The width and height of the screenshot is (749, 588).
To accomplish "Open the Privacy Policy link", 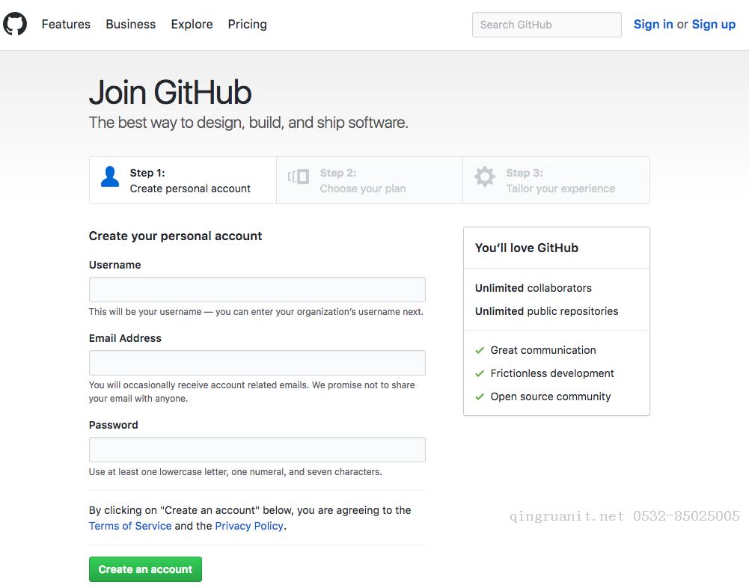I will (x=249, y=526).
